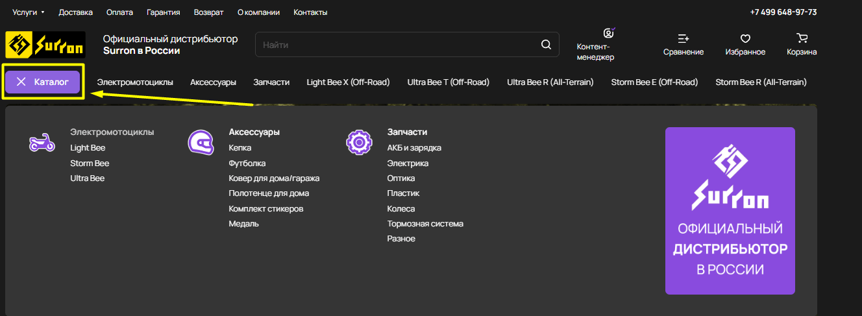This screenshot has height=316, width=862.
Task: Expand the Услуги dropdown
Action: click(29, 12)
